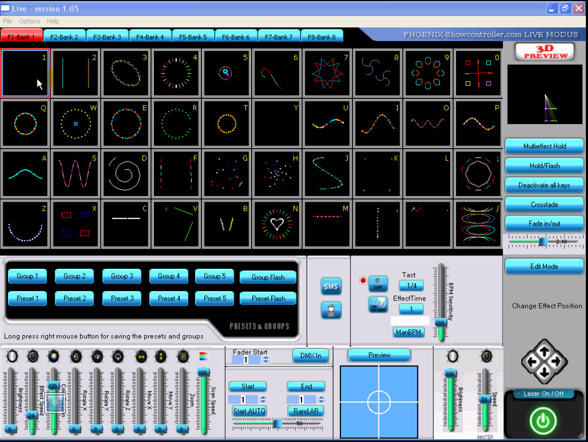Click the RGB color bars icon
Image resolution: width=588 pixels, height=442 pixels.
click(203, 356)
